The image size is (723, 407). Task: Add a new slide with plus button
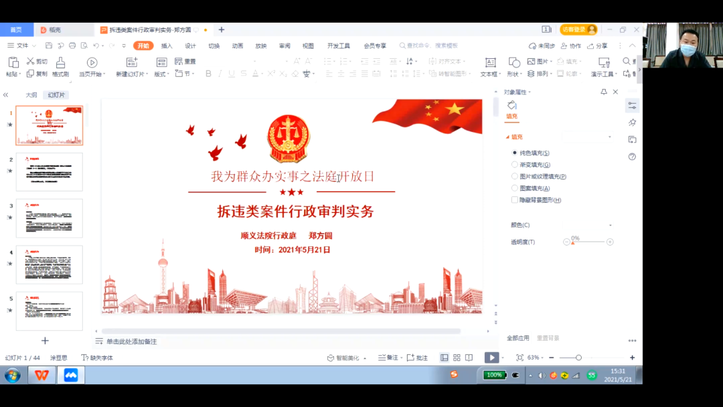tap(45, 341)
